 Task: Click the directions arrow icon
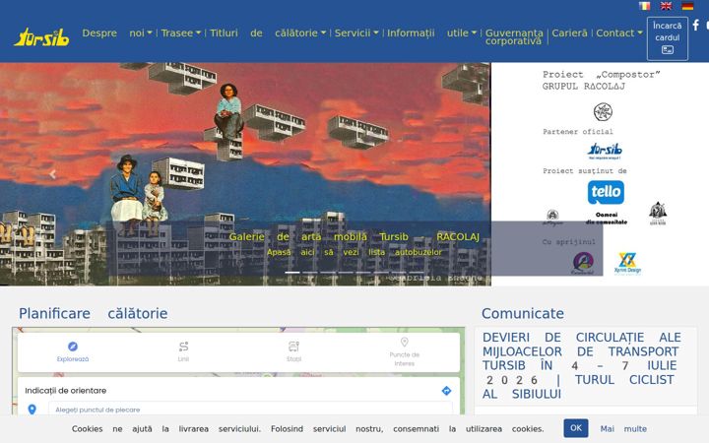446,391
